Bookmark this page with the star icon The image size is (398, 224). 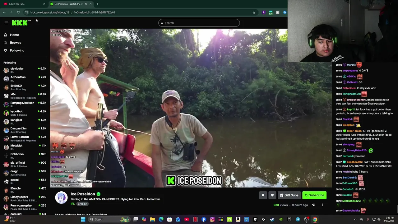click(x=254, y=12)
